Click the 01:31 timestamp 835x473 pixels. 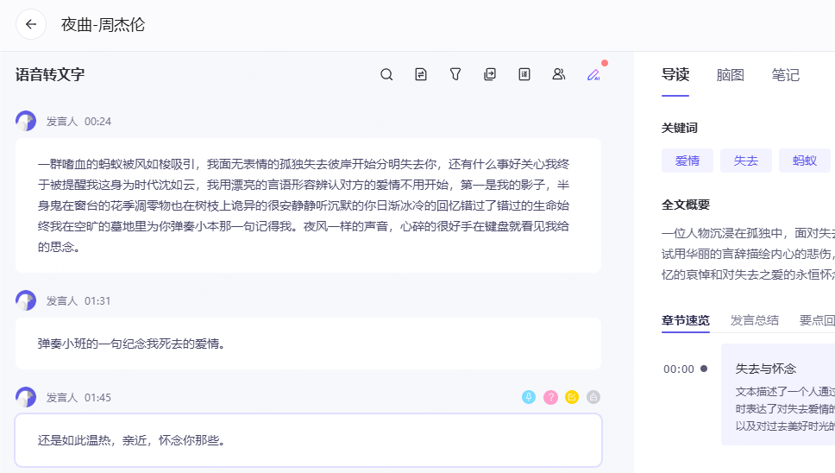pyautogui.click(x=97, y=301)
